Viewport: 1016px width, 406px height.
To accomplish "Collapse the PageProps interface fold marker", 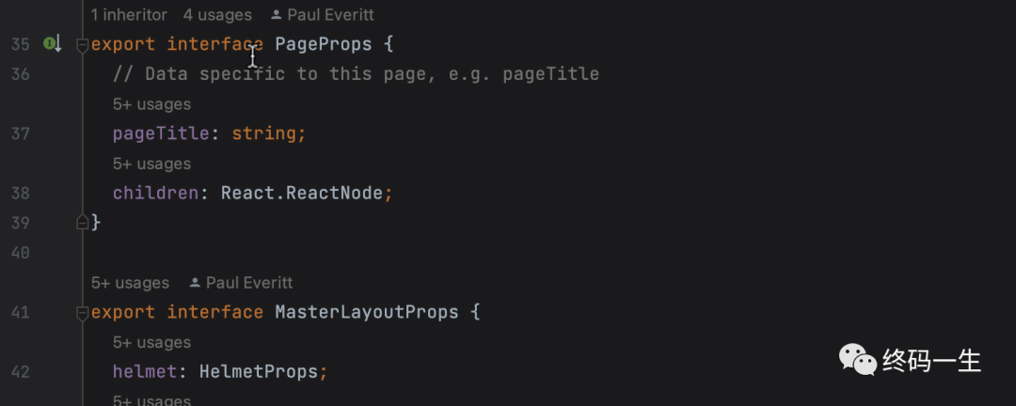I will point(82,45).
